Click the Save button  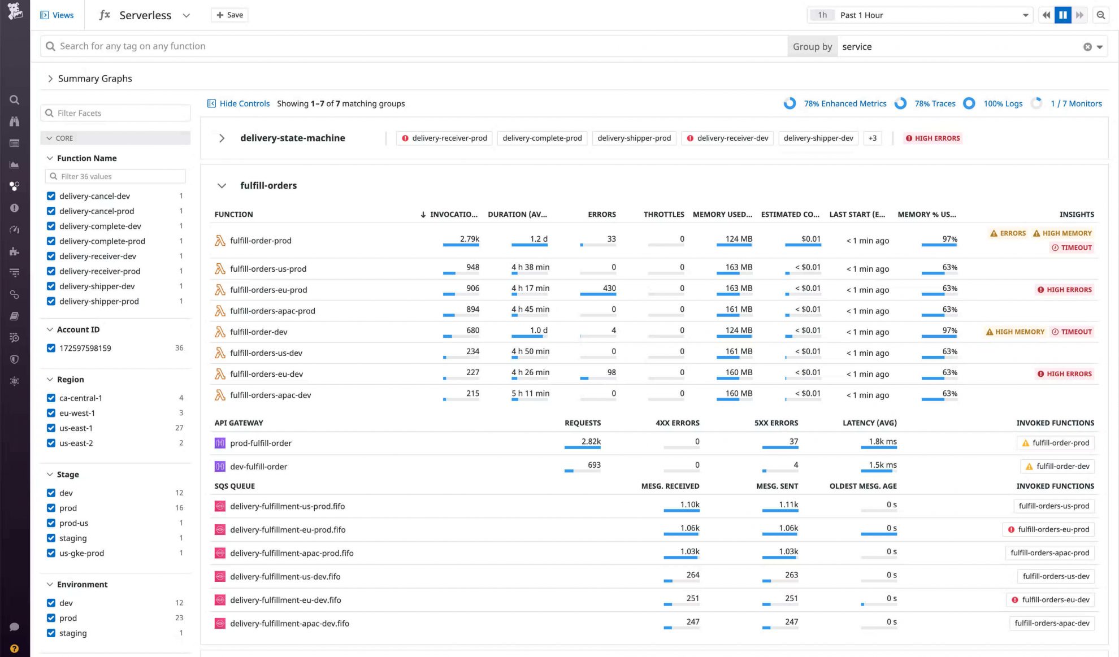click(229, 15)
